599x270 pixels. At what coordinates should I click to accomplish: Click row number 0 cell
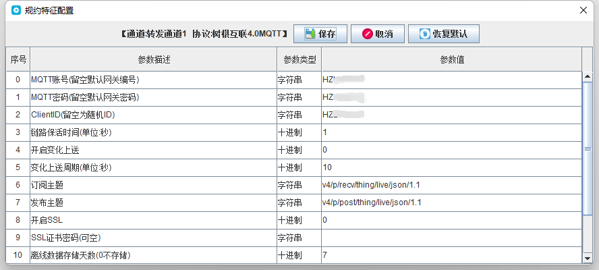click(x=18, y=80)
